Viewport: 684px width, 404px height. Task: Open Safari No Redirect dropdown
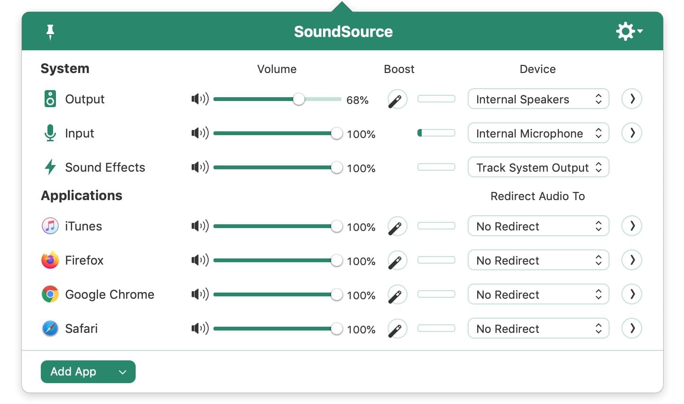[538, 329]
